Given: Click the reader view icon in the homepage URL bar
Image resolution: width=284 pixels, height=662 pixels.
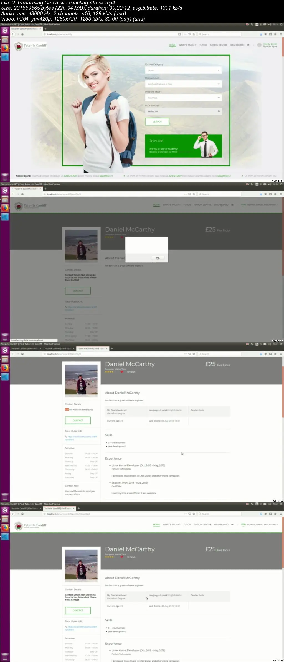Looking at the screenshot, I should click(179, 34).
